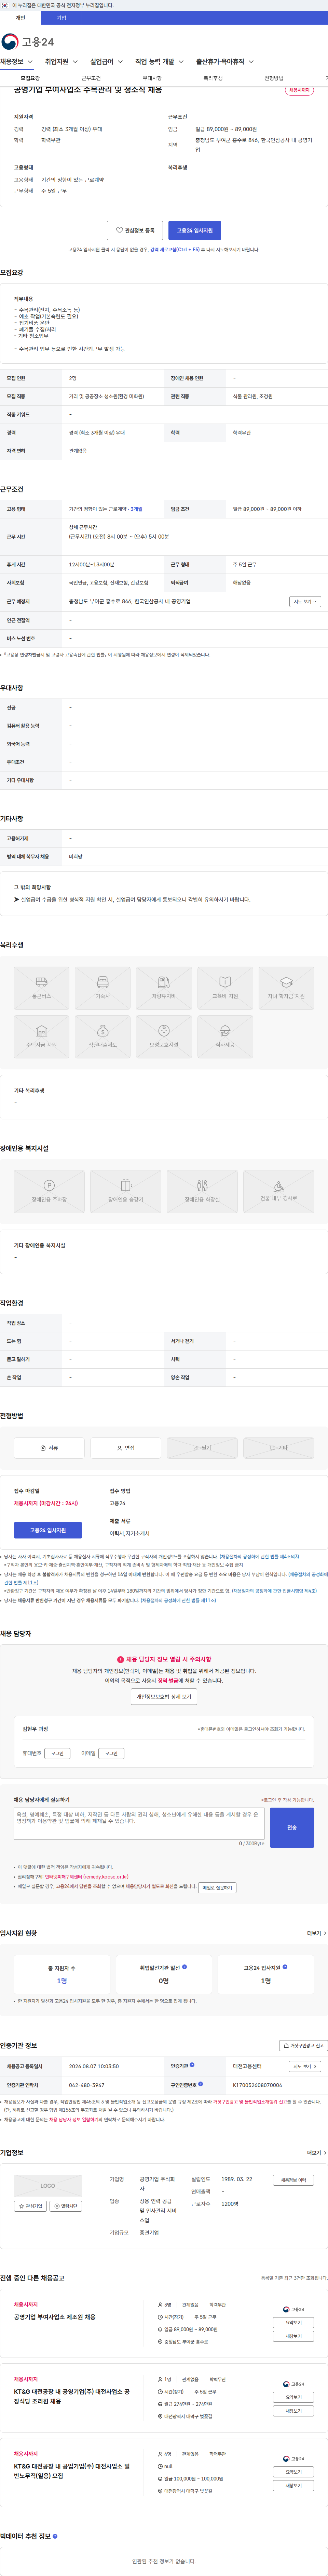Image resolution: width=328 pixels, height=2576 pixels.
Task: Click the 로그인 button next to 이메일
Action: (112, 1753)
